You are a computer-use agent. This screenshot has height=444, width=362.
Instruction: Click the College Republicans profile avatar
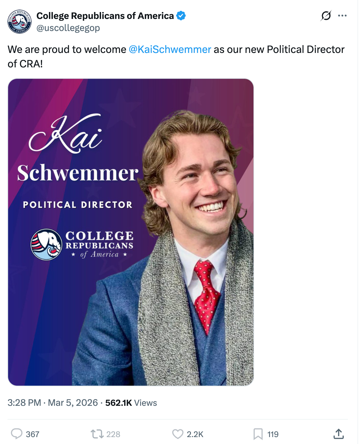point(20,21)
